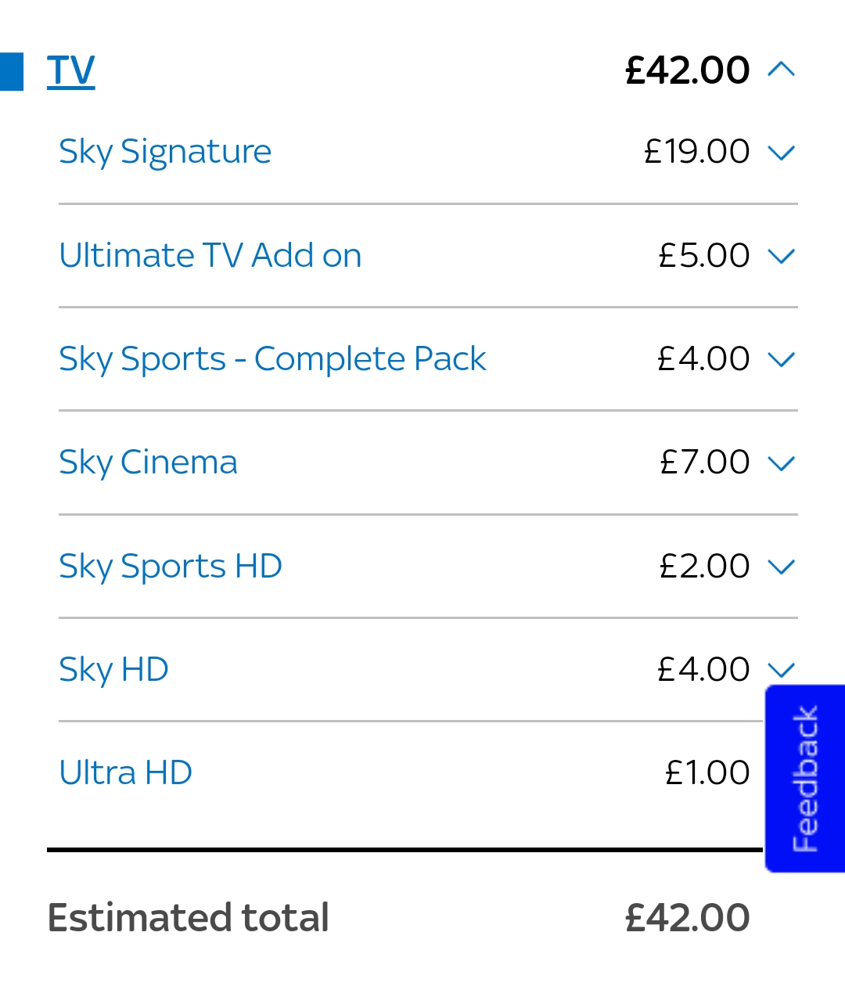The image size is (845, 997).
Task: Click the Estimated total £42.00 amount
Action: [687, 917]
